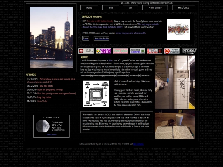Image resolution: width=223 pixels, height=167 pixels.
Task: Open the Brooklyn Bridge skyline photo
Action: [51, 38]
